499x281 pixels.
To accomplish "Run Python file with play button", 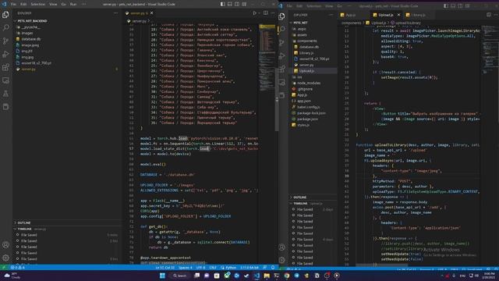I will [x=255, y=13].
